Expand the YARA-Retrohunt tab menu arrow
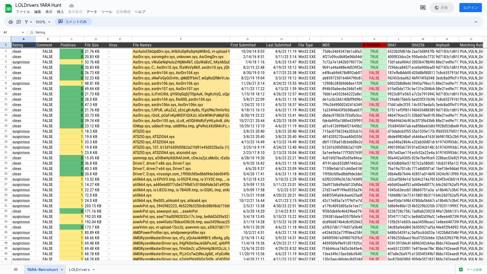This screenshot has height=274, width=487. [62, 270]
